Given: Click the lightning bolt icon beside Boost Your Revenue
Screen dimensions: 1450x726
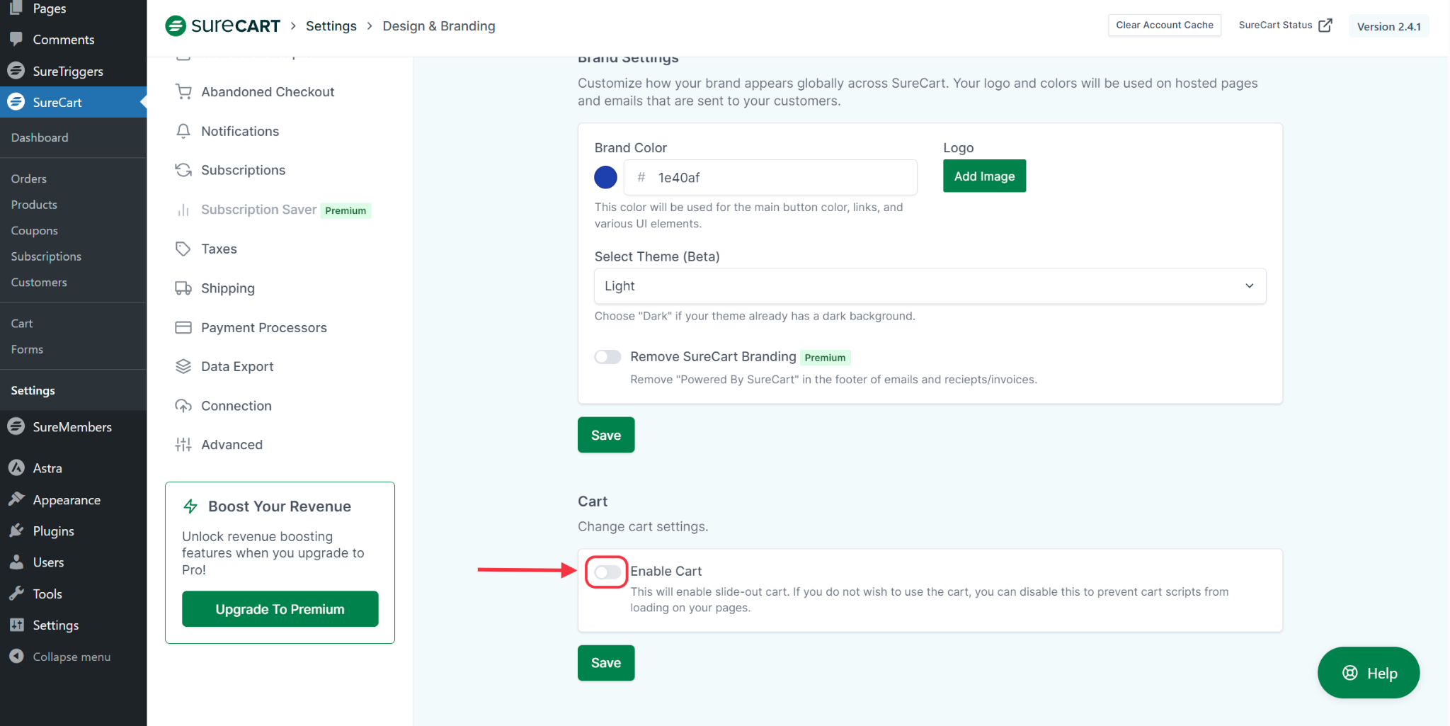Looking at the screenshot, I should coord(190,506).
